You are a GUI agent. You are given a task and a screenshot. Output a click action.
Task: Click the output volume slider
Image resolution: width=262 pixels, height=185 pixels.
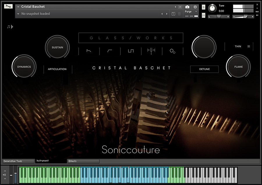[x=243, y=16]
